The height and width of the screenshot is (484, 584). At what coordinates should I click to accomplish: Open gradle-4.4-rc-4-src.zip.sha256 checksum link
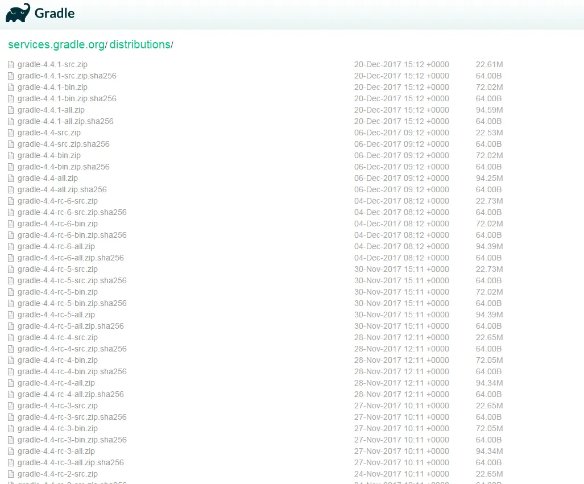click(x=72, y=349)
